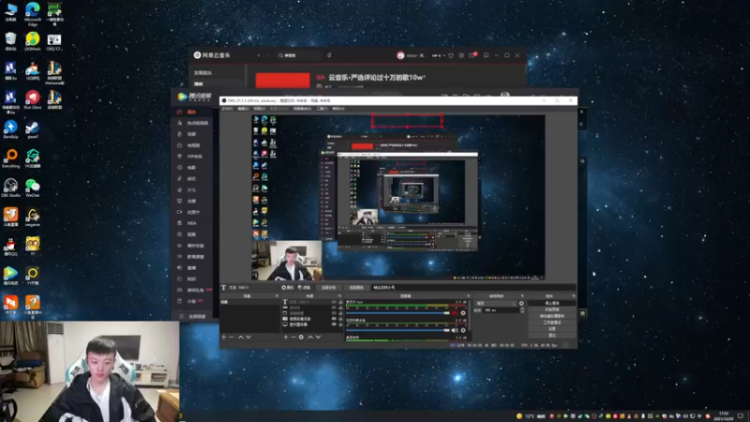
Task: Click 滤镜 button in OBS source toolbar
Action: click(304, 288)
